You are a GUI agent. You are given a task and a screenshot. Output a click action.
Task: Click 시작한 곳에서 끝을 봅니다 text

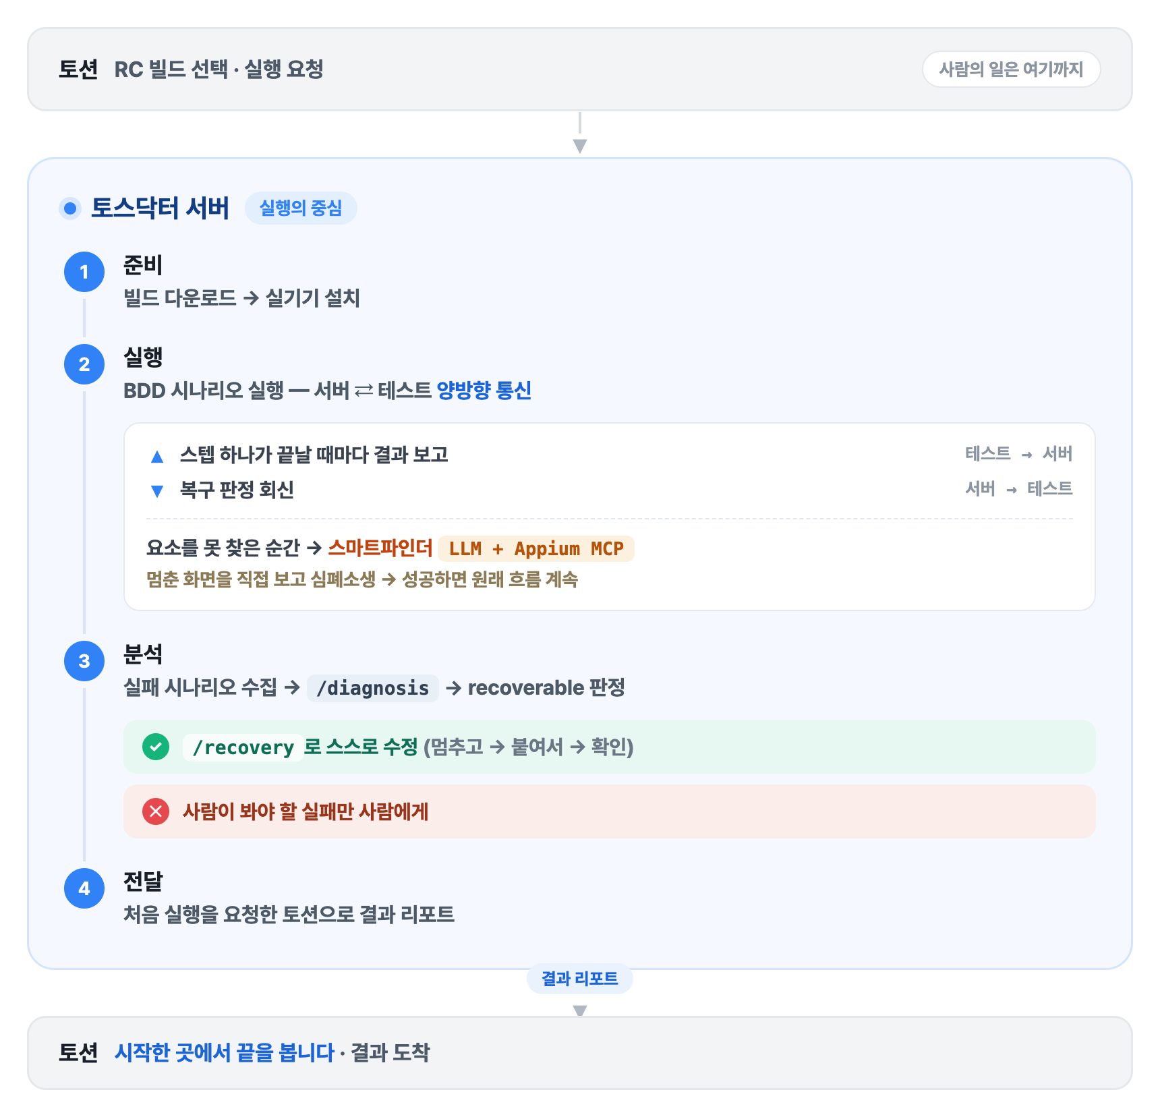pyautogui.click(x=225, y=1052)
